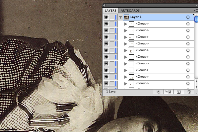Screen dimensions: 198x132
Task: Toggle lock box of fourth <Group> row
Action: (x=112, y=43)
